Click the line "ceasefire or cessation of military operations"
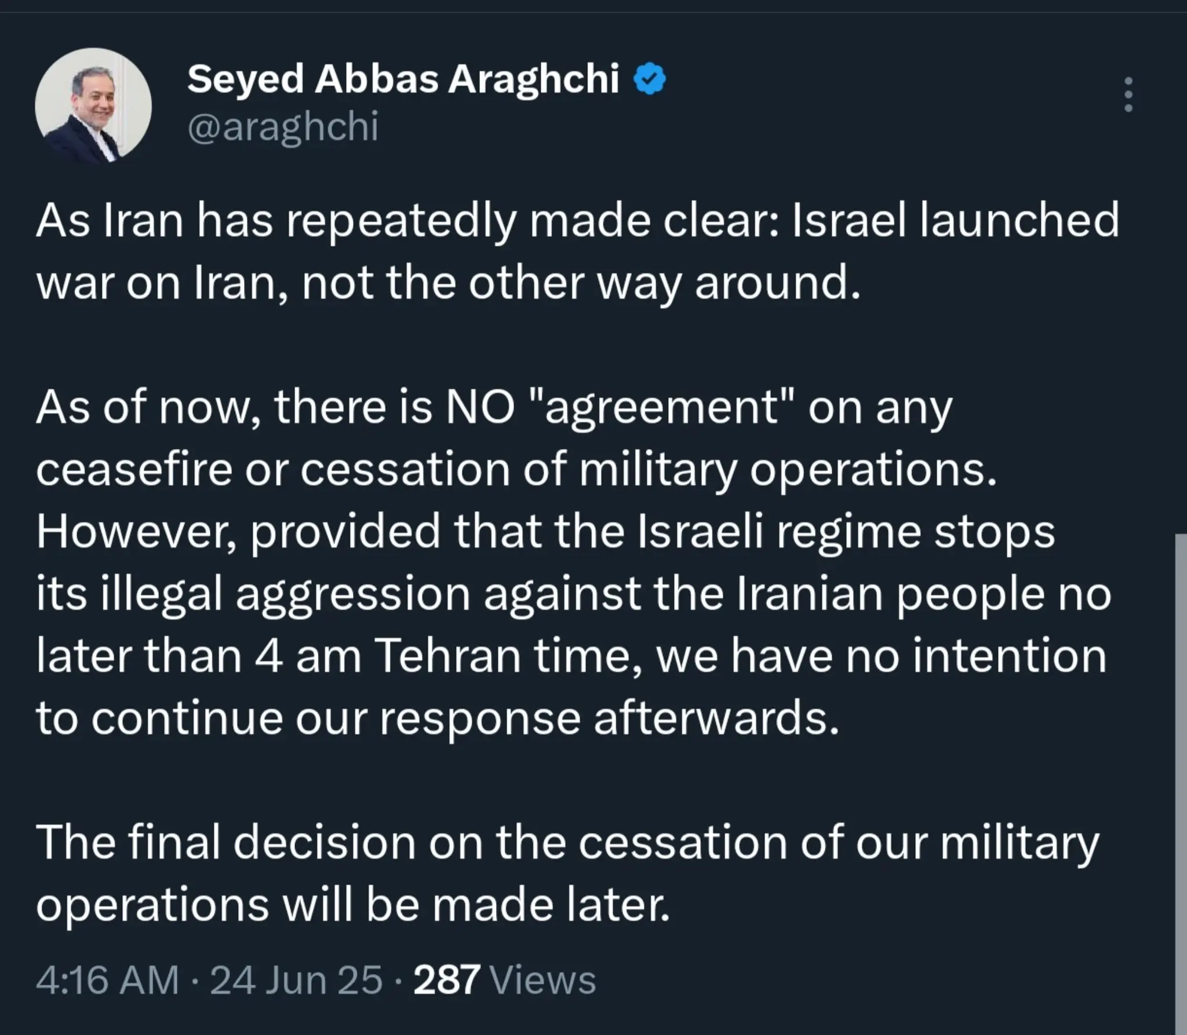1187x1035 pixels. [x=516, y=470]
